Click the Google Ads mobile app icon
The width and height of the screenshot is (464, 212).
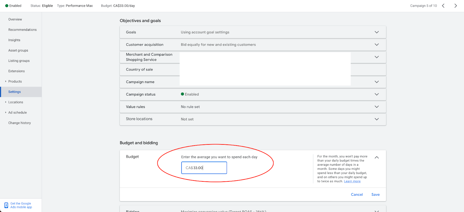coord(6,205)
